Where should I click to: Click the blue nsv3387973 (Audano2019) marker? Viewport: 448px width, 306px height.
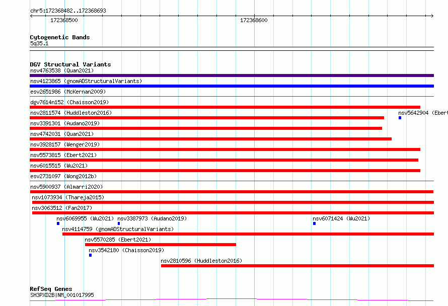point(119,223)
